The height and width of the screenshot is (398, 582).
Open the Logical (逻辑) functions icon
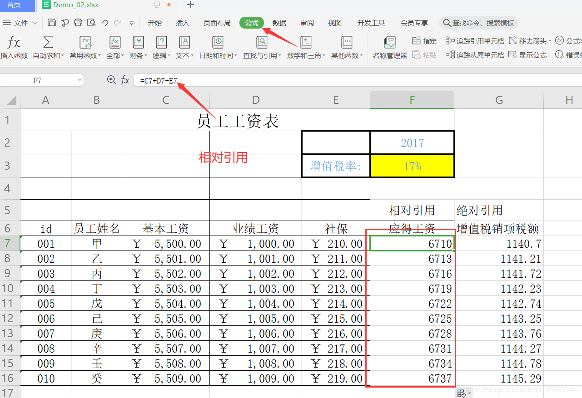pos(161,43)
